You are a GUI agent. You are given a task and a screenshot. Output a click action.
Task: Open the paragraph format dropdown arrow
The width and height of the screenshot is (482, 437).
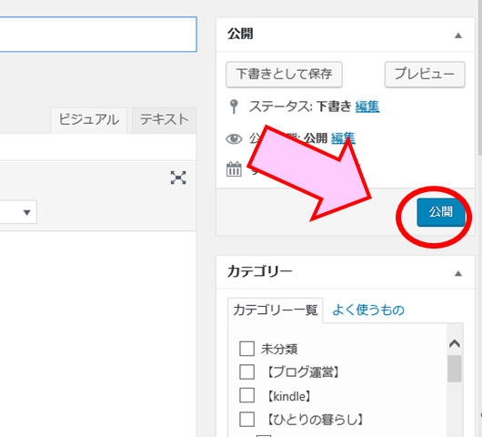[27, 212]
